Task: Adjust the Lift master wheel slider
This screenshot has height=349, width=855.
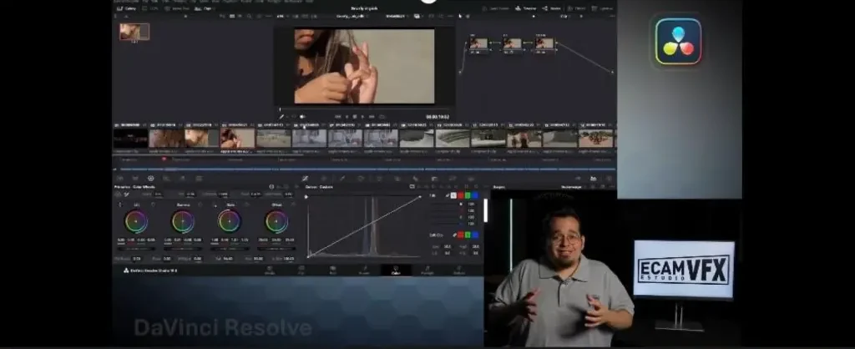Action: click(136, 248)
